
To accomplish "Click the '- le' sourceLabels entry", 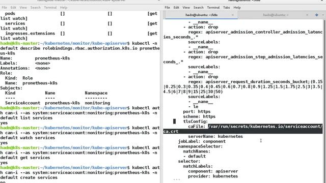I will [x=193, y=106].
